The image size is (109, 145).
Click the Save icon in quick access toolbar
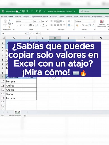coord(23,11)
